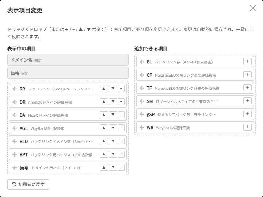Move DR item up
The image size is (263, 197).
[104, 101]
